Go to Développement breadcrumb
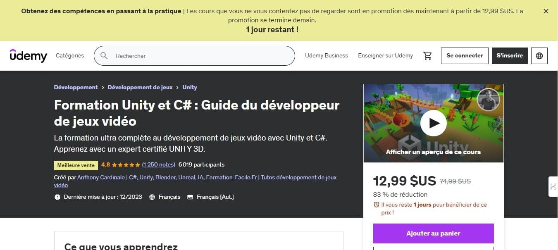558x250 pixels. click(76, 87)
